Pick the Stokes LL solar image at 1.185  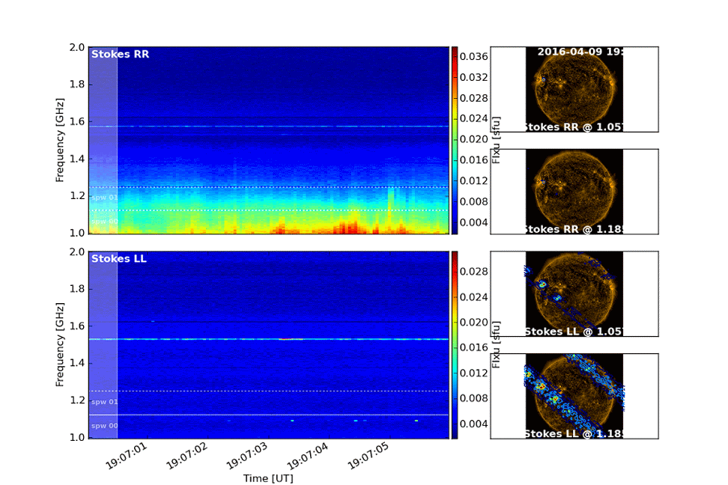tap(574, 396)
